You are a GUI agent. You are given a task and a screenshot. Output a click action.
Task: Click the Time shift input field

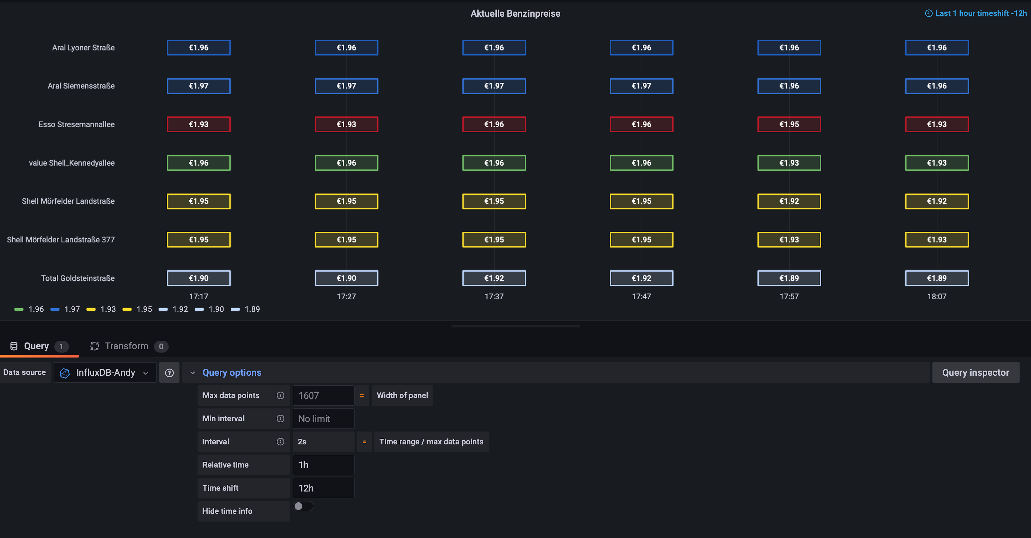coord(323,488)
